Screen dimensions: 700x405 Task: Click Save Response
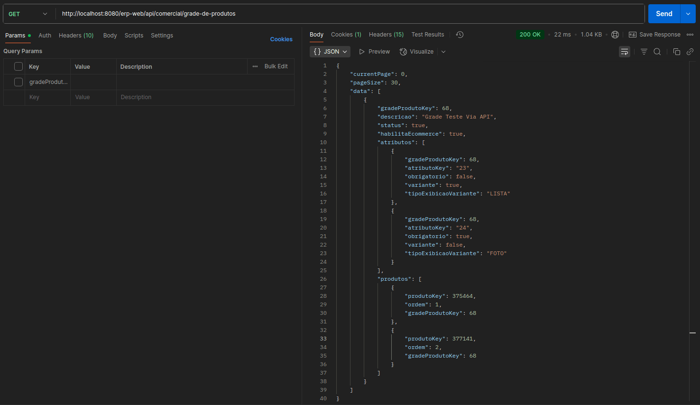coord(654,35)
